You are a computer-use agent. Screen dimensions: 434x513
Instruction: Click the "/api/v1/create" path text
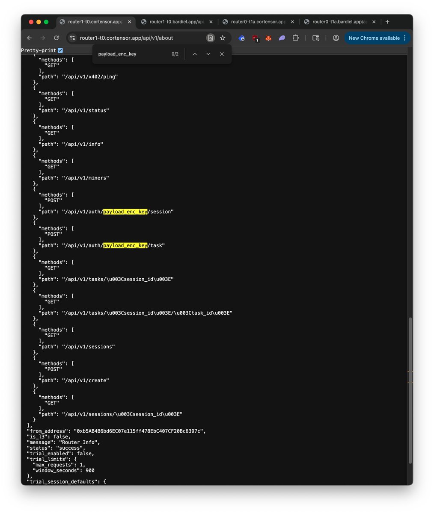(86, 380)
